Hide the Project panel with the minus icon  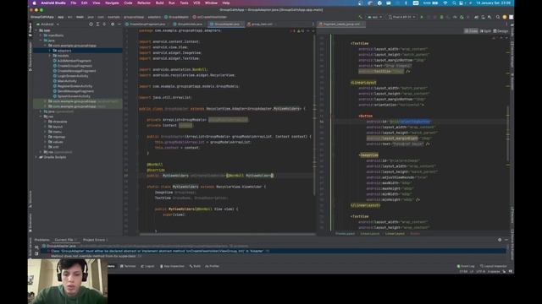click(119, 24)
